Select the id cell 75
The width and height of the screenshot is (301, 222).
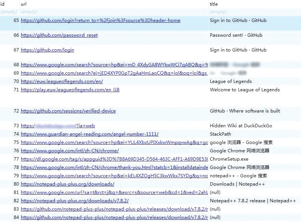coord(16,142)
